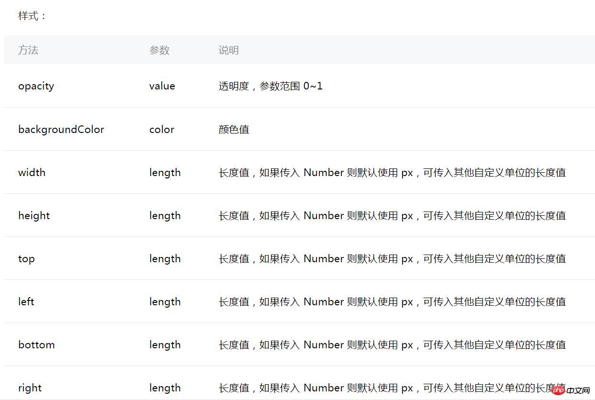Viewport: 595px width, 400px height.
Task: Click the 方法 column header
Action: (27, 50)
